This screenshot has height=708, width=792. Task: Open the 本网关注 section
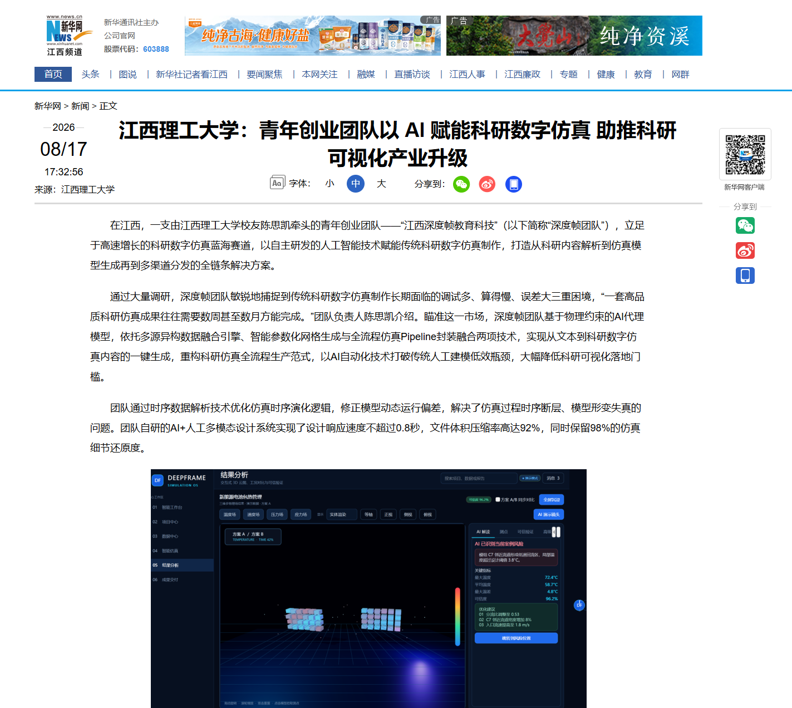click(319, 74)
